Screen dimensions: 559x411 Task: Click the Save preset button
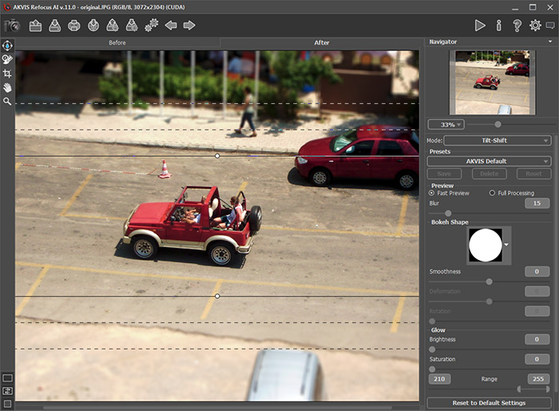point(444,174)
